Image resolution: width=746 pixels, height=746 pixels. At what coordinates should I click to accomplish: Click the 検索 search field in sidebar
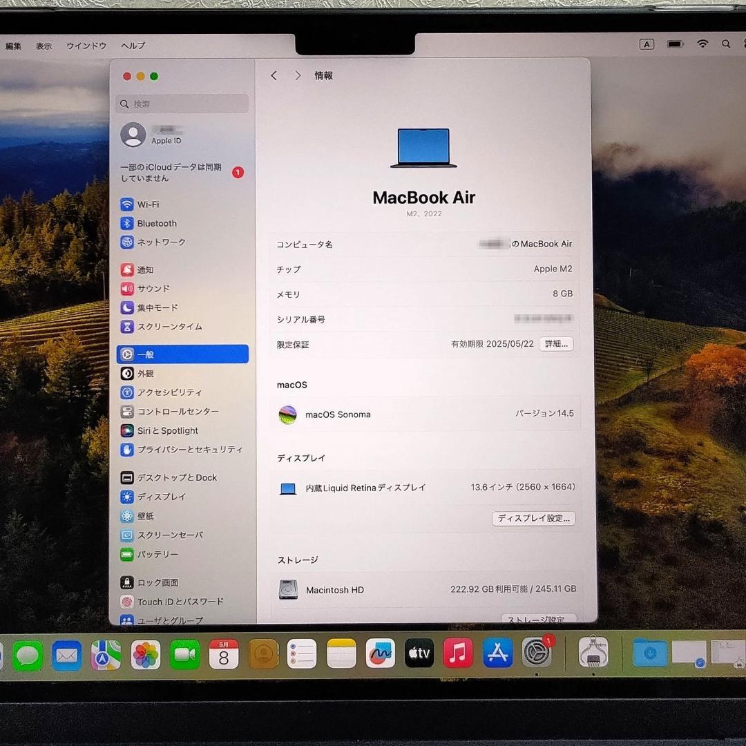pyautogui.click(x=182, y=104)
